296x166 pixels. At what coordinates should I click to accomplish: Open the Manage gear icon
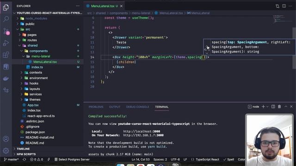[6, 151]
